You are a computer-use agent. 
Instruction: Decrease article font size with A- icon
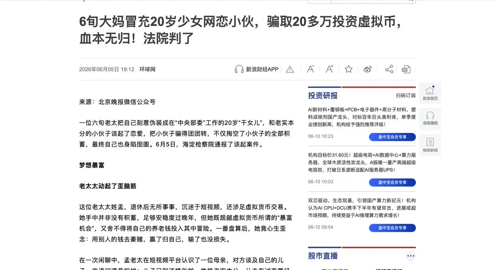pyautogui.click(x=310, y=69)
